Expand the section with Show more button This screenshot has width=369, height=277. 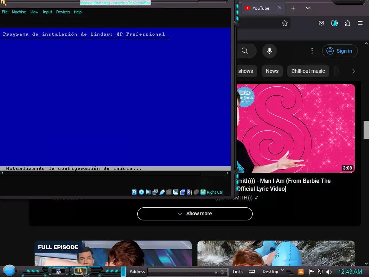coord(195,214)
